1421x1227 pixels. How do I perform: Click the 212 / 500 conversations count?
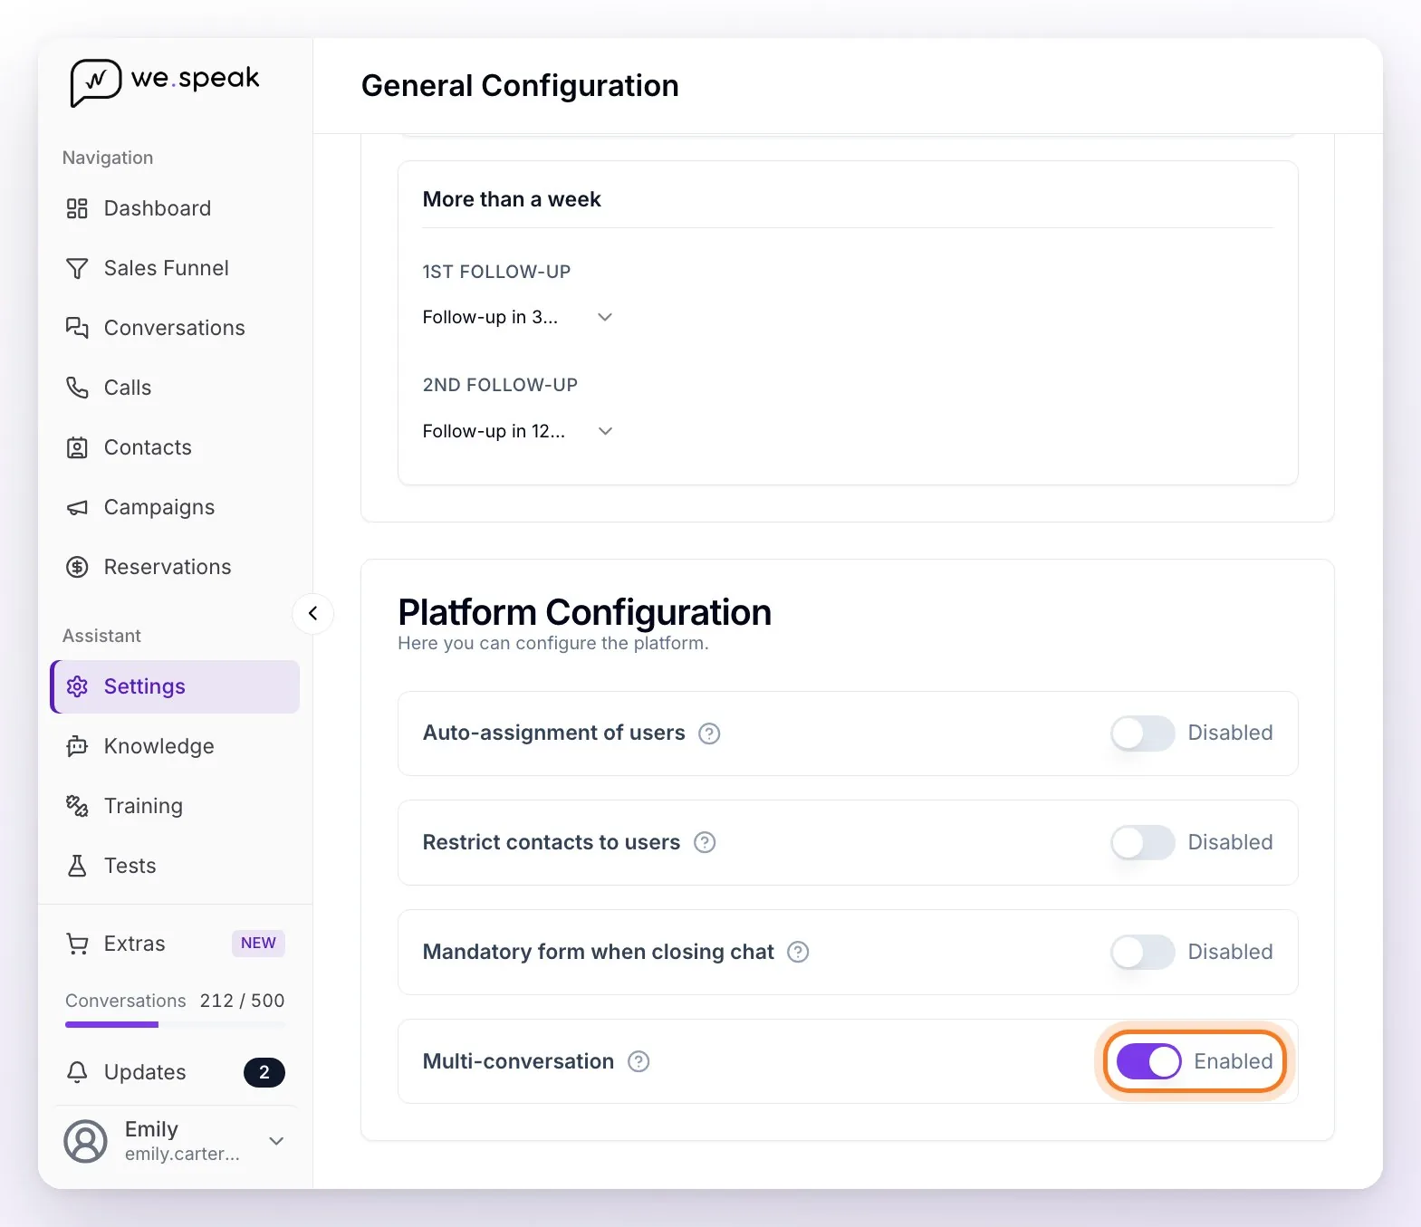[x=242, y=1001]
